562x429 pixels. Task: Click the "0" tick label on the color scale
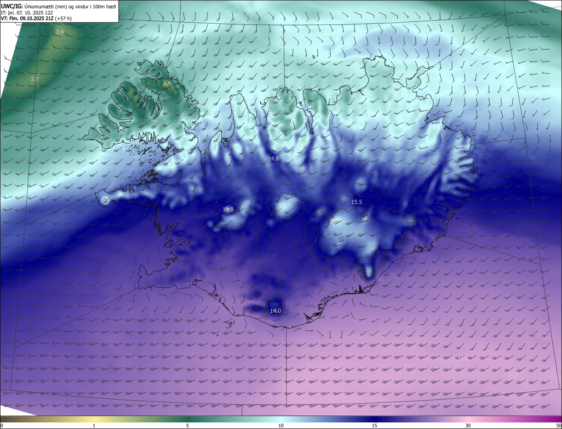click(x=2, y=425)
